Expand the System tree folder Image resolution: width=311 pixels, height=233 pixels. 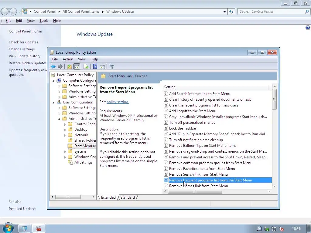coord(65,152)
